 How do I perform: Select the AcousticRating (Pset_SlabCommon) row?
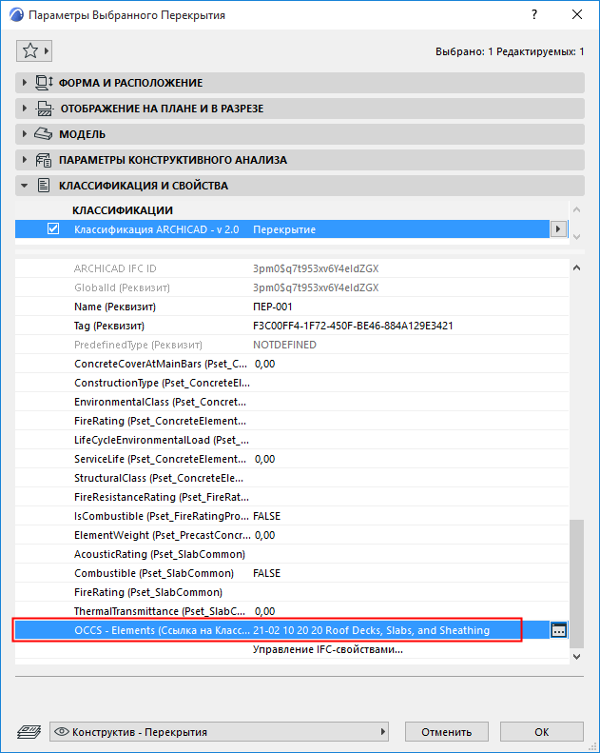click(x=292, y=554)
